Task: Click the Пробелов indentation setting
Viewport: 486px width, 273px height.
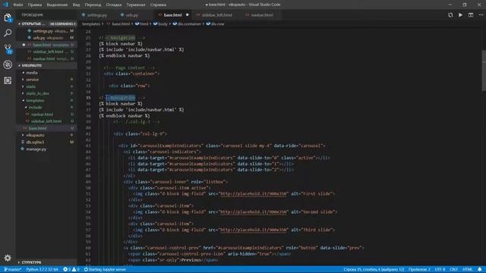Action: pyautogui.click(x=419, y=269)
